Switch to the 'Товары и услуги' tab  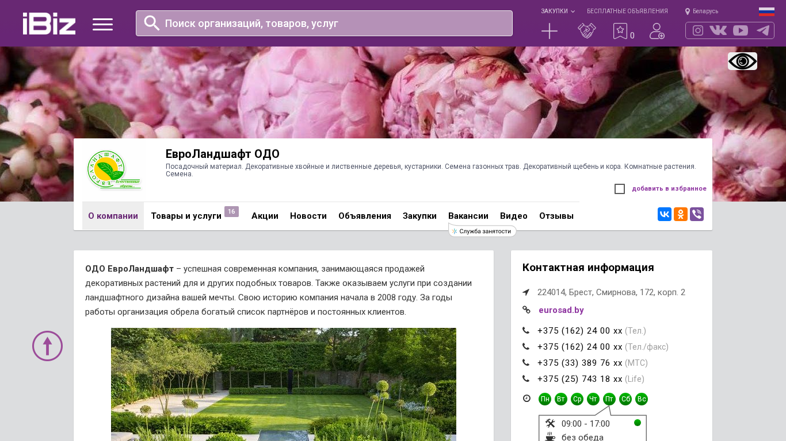click(186, 216)
